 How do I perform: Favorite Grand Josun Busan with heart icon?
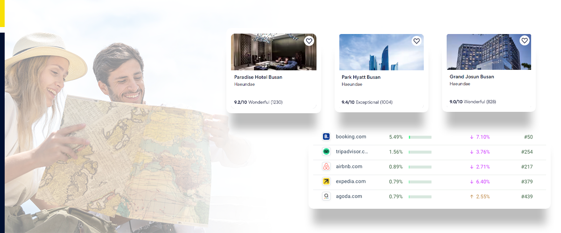tap(525, 41)
